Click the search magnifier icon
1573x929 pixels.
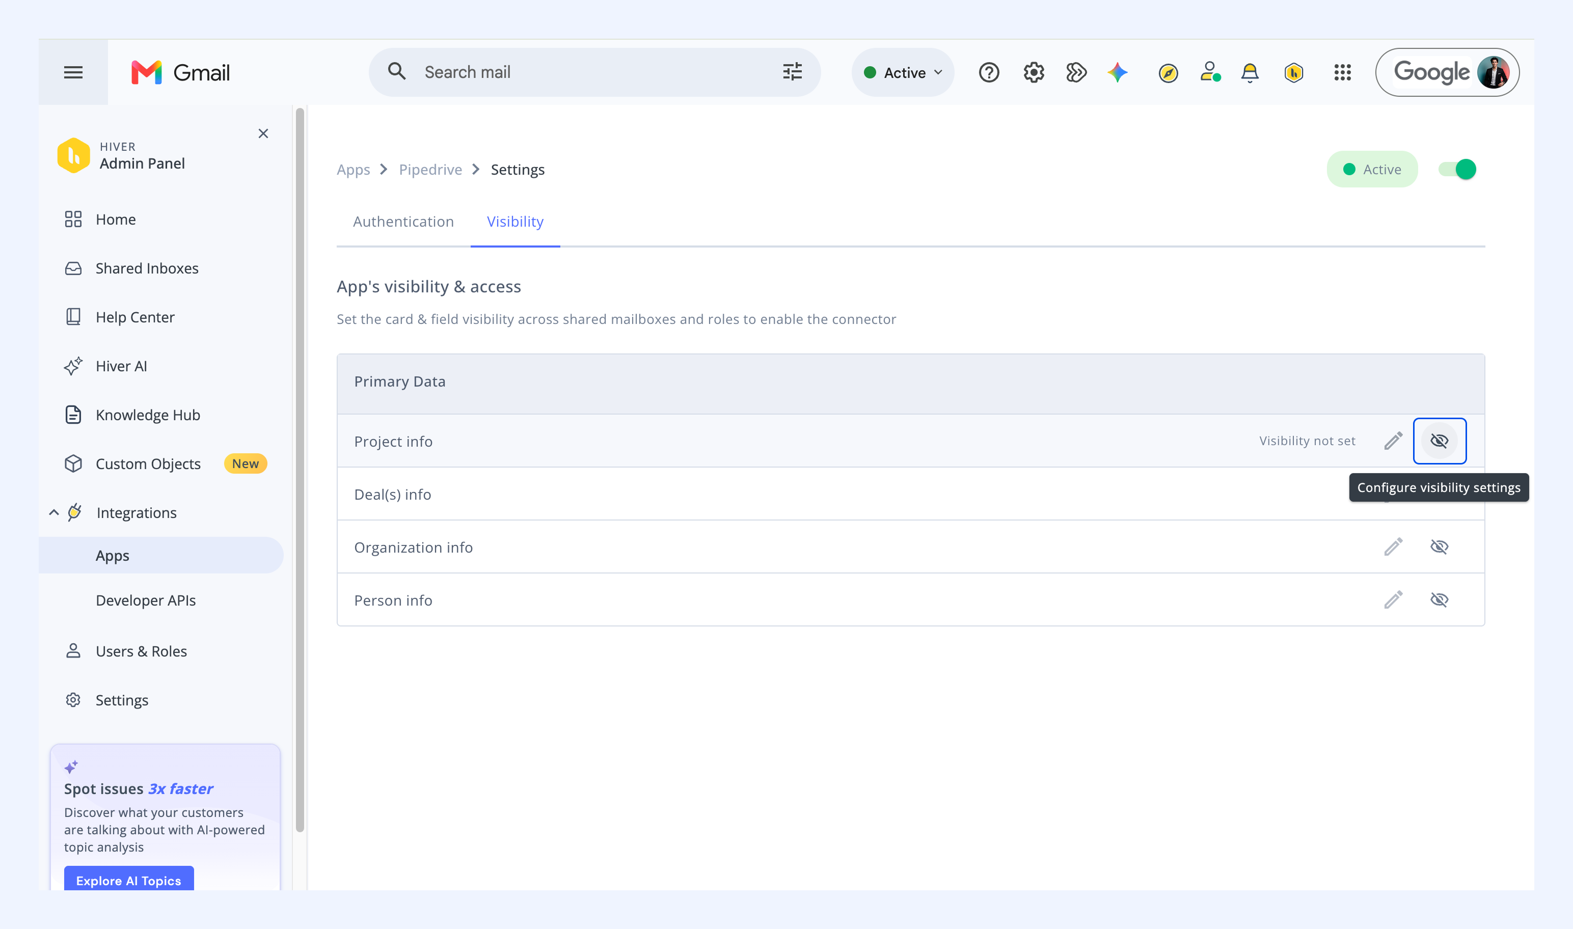pos(397,71)
